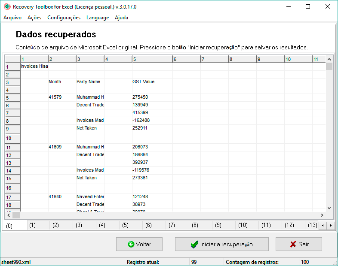Select the cell containing Invoices Hisa
The height and width of the screenshot is (266, 338).
(x=34, y=66)
